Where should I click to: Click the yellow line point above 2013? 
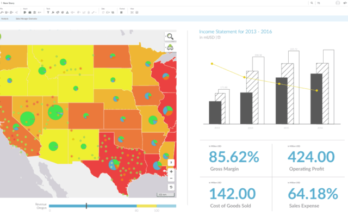(x=212, y=64)
